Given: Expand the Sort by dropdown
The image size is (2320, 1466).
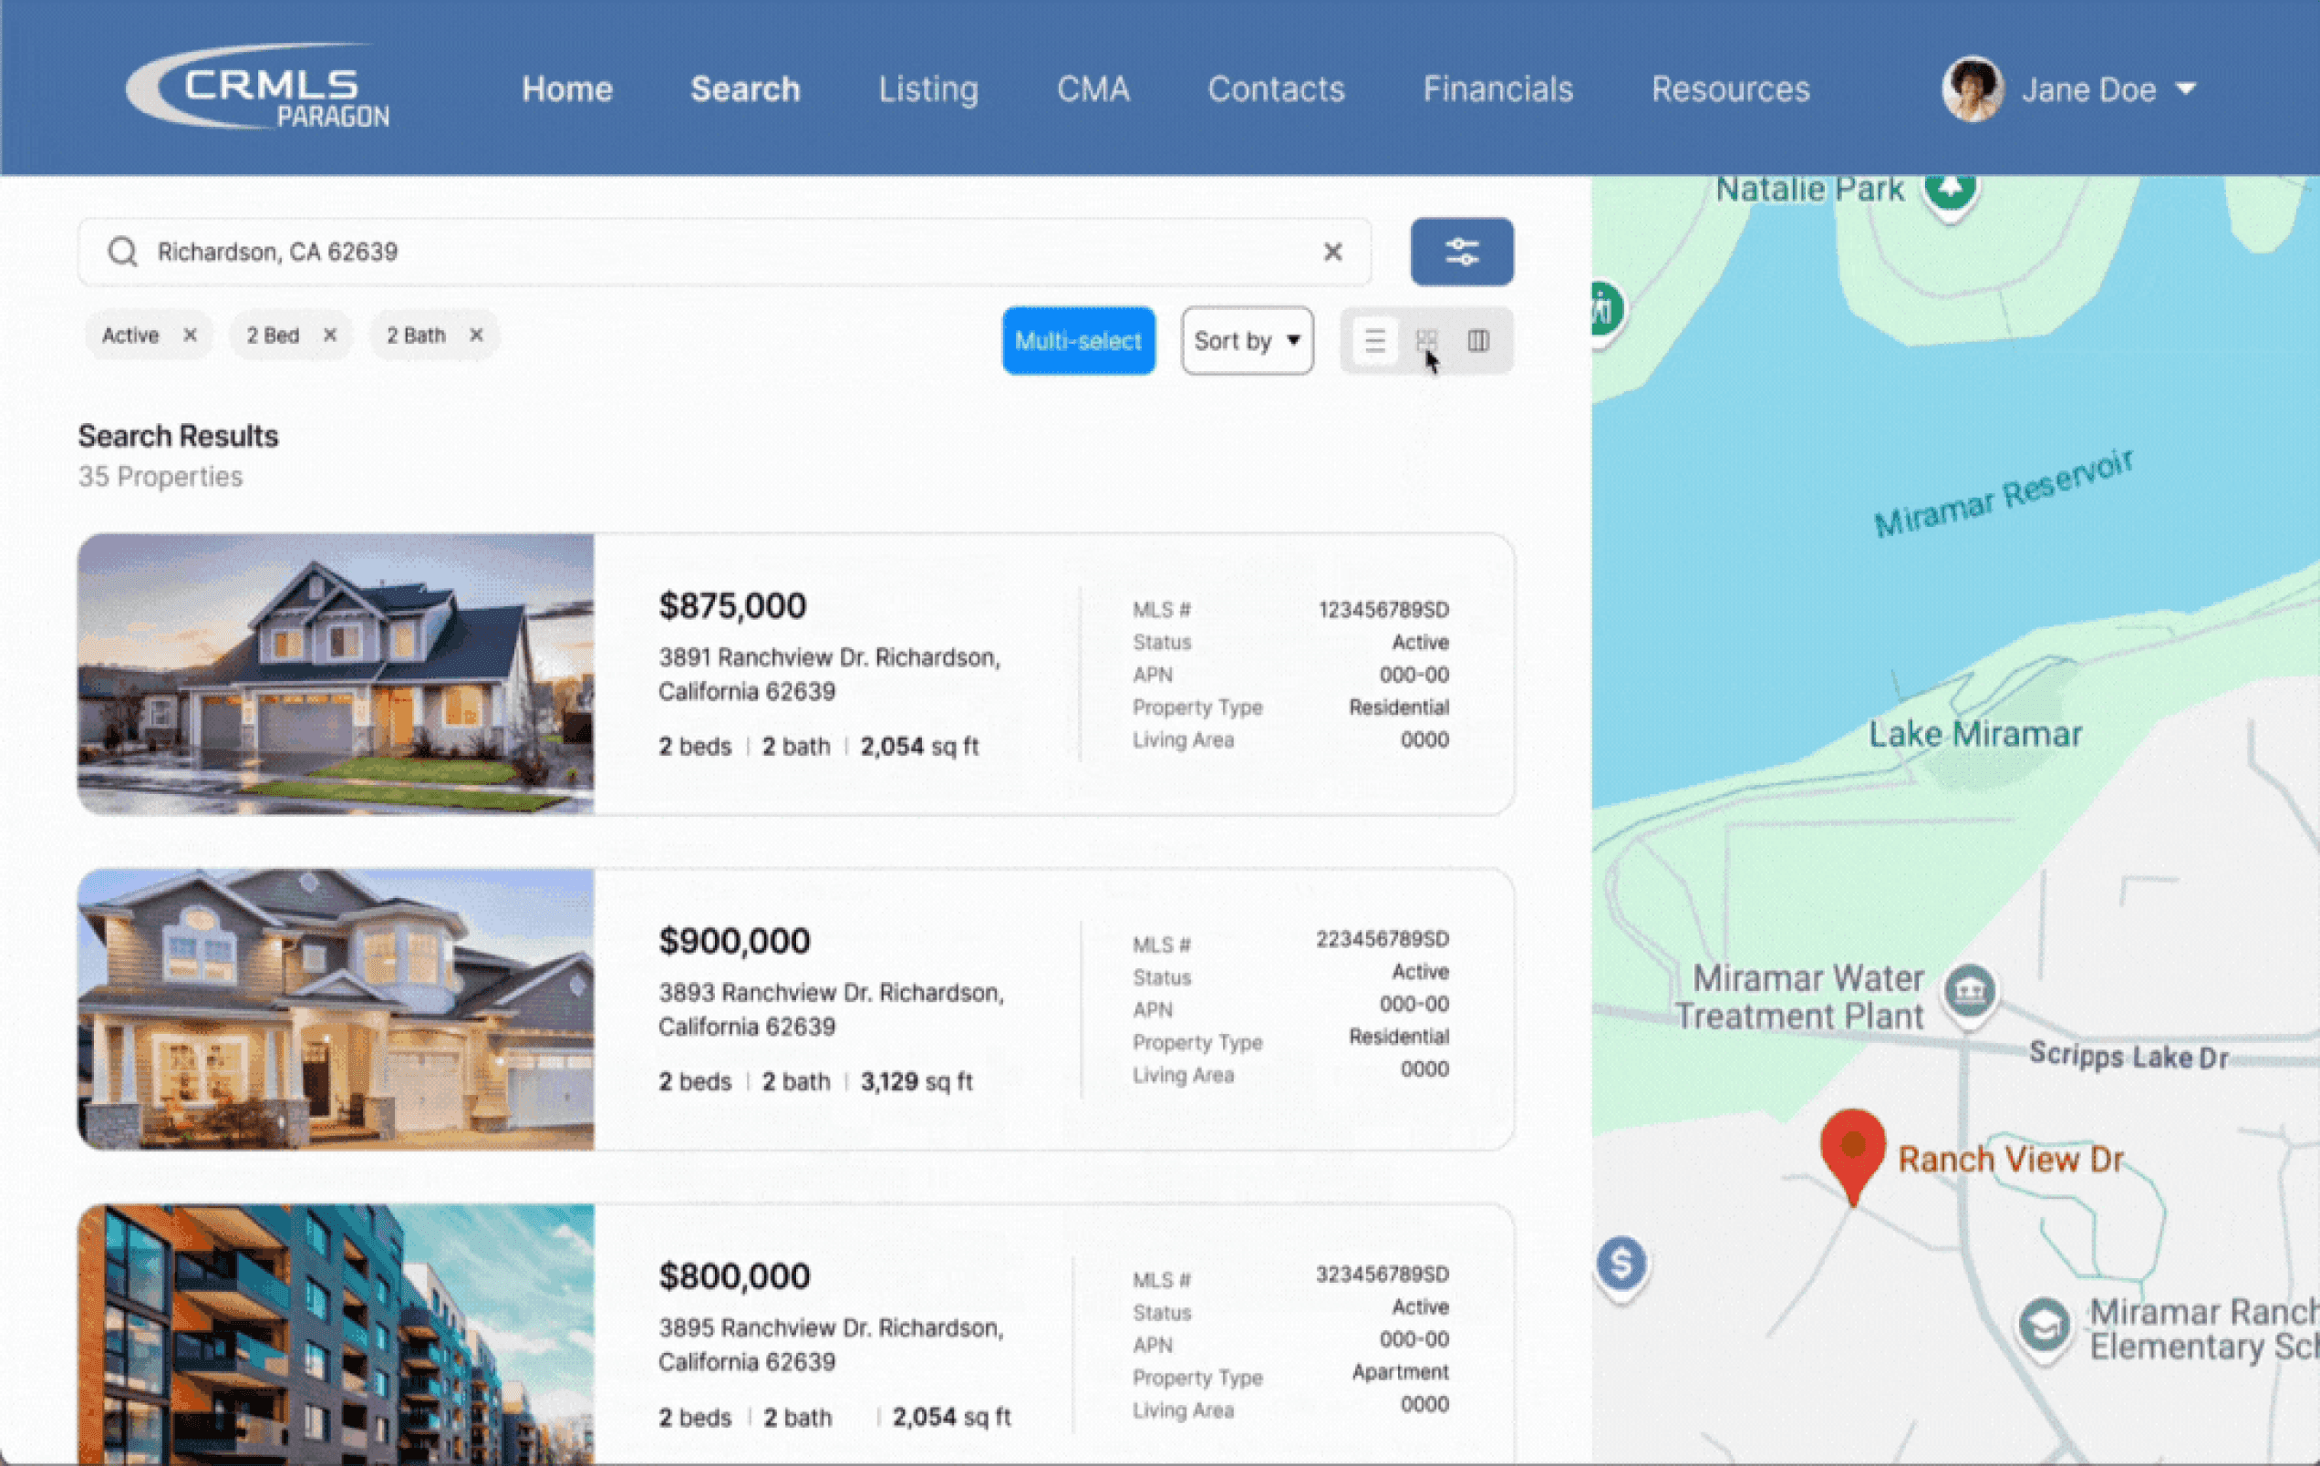Looking at the screenshot, I should tap(1247, 341).
